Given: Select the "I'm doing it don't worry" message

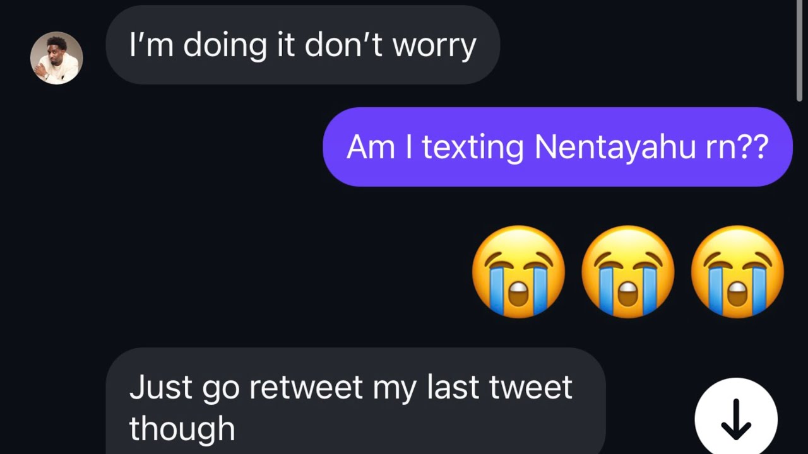Looking at the screenshot, I should coord(302,45).
